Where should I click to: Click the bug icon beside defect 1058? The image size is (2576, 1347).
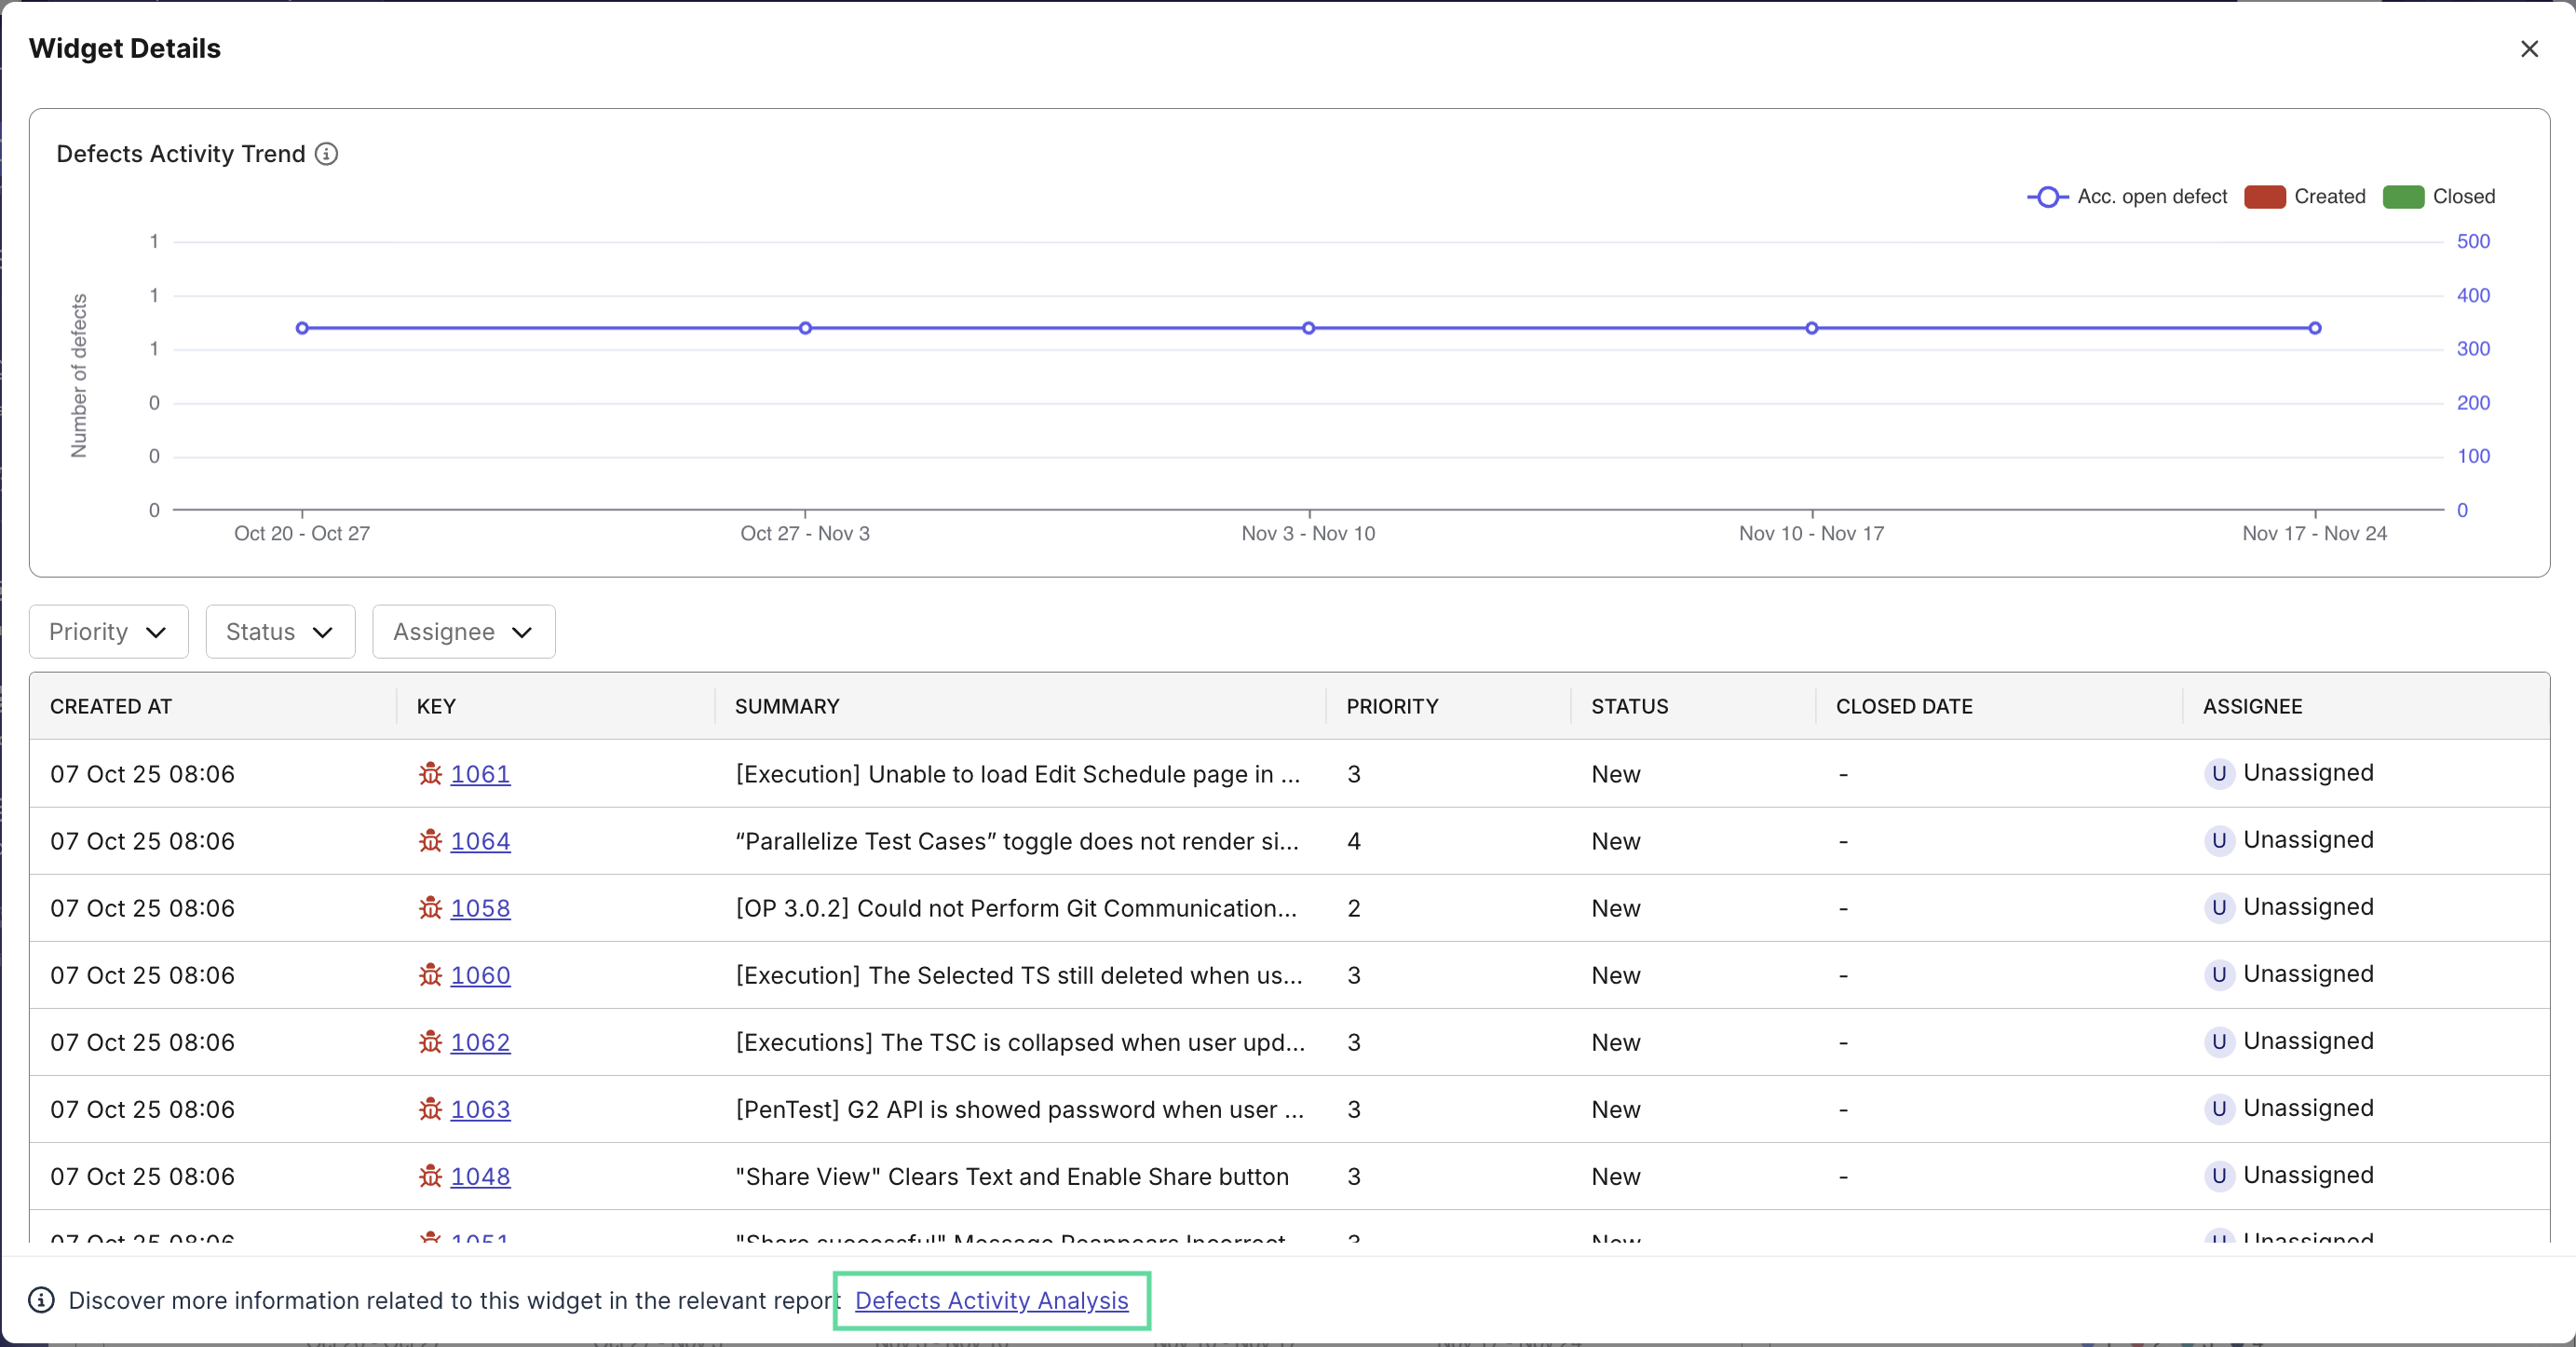pyautogui.click(x=430, y=909)
